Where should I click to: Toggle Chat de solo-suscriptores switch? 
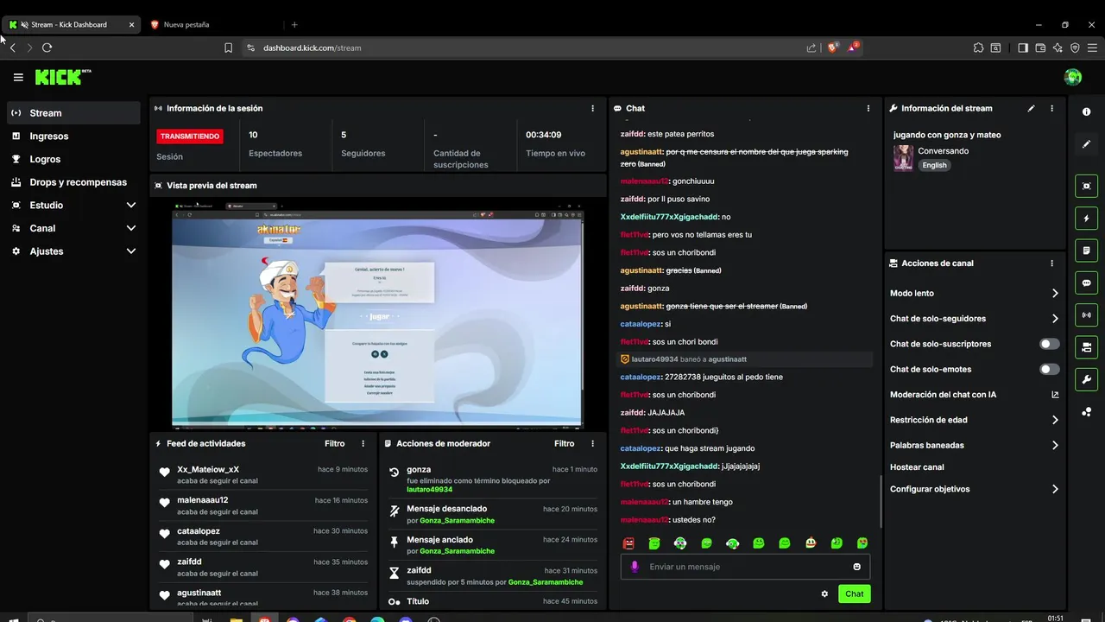[1050, 344]
